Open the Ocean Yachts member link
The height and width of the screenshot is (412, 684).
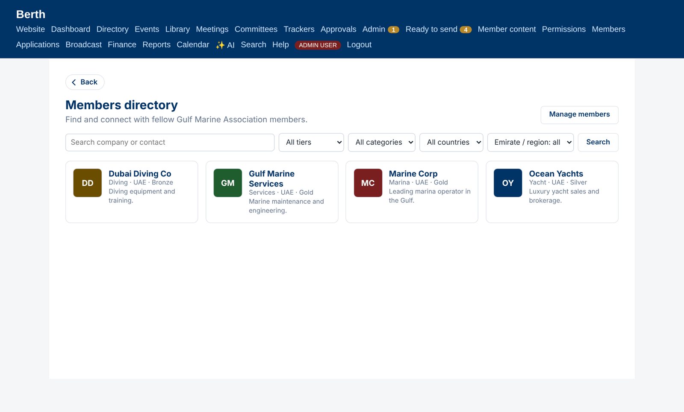pos(556,173)
